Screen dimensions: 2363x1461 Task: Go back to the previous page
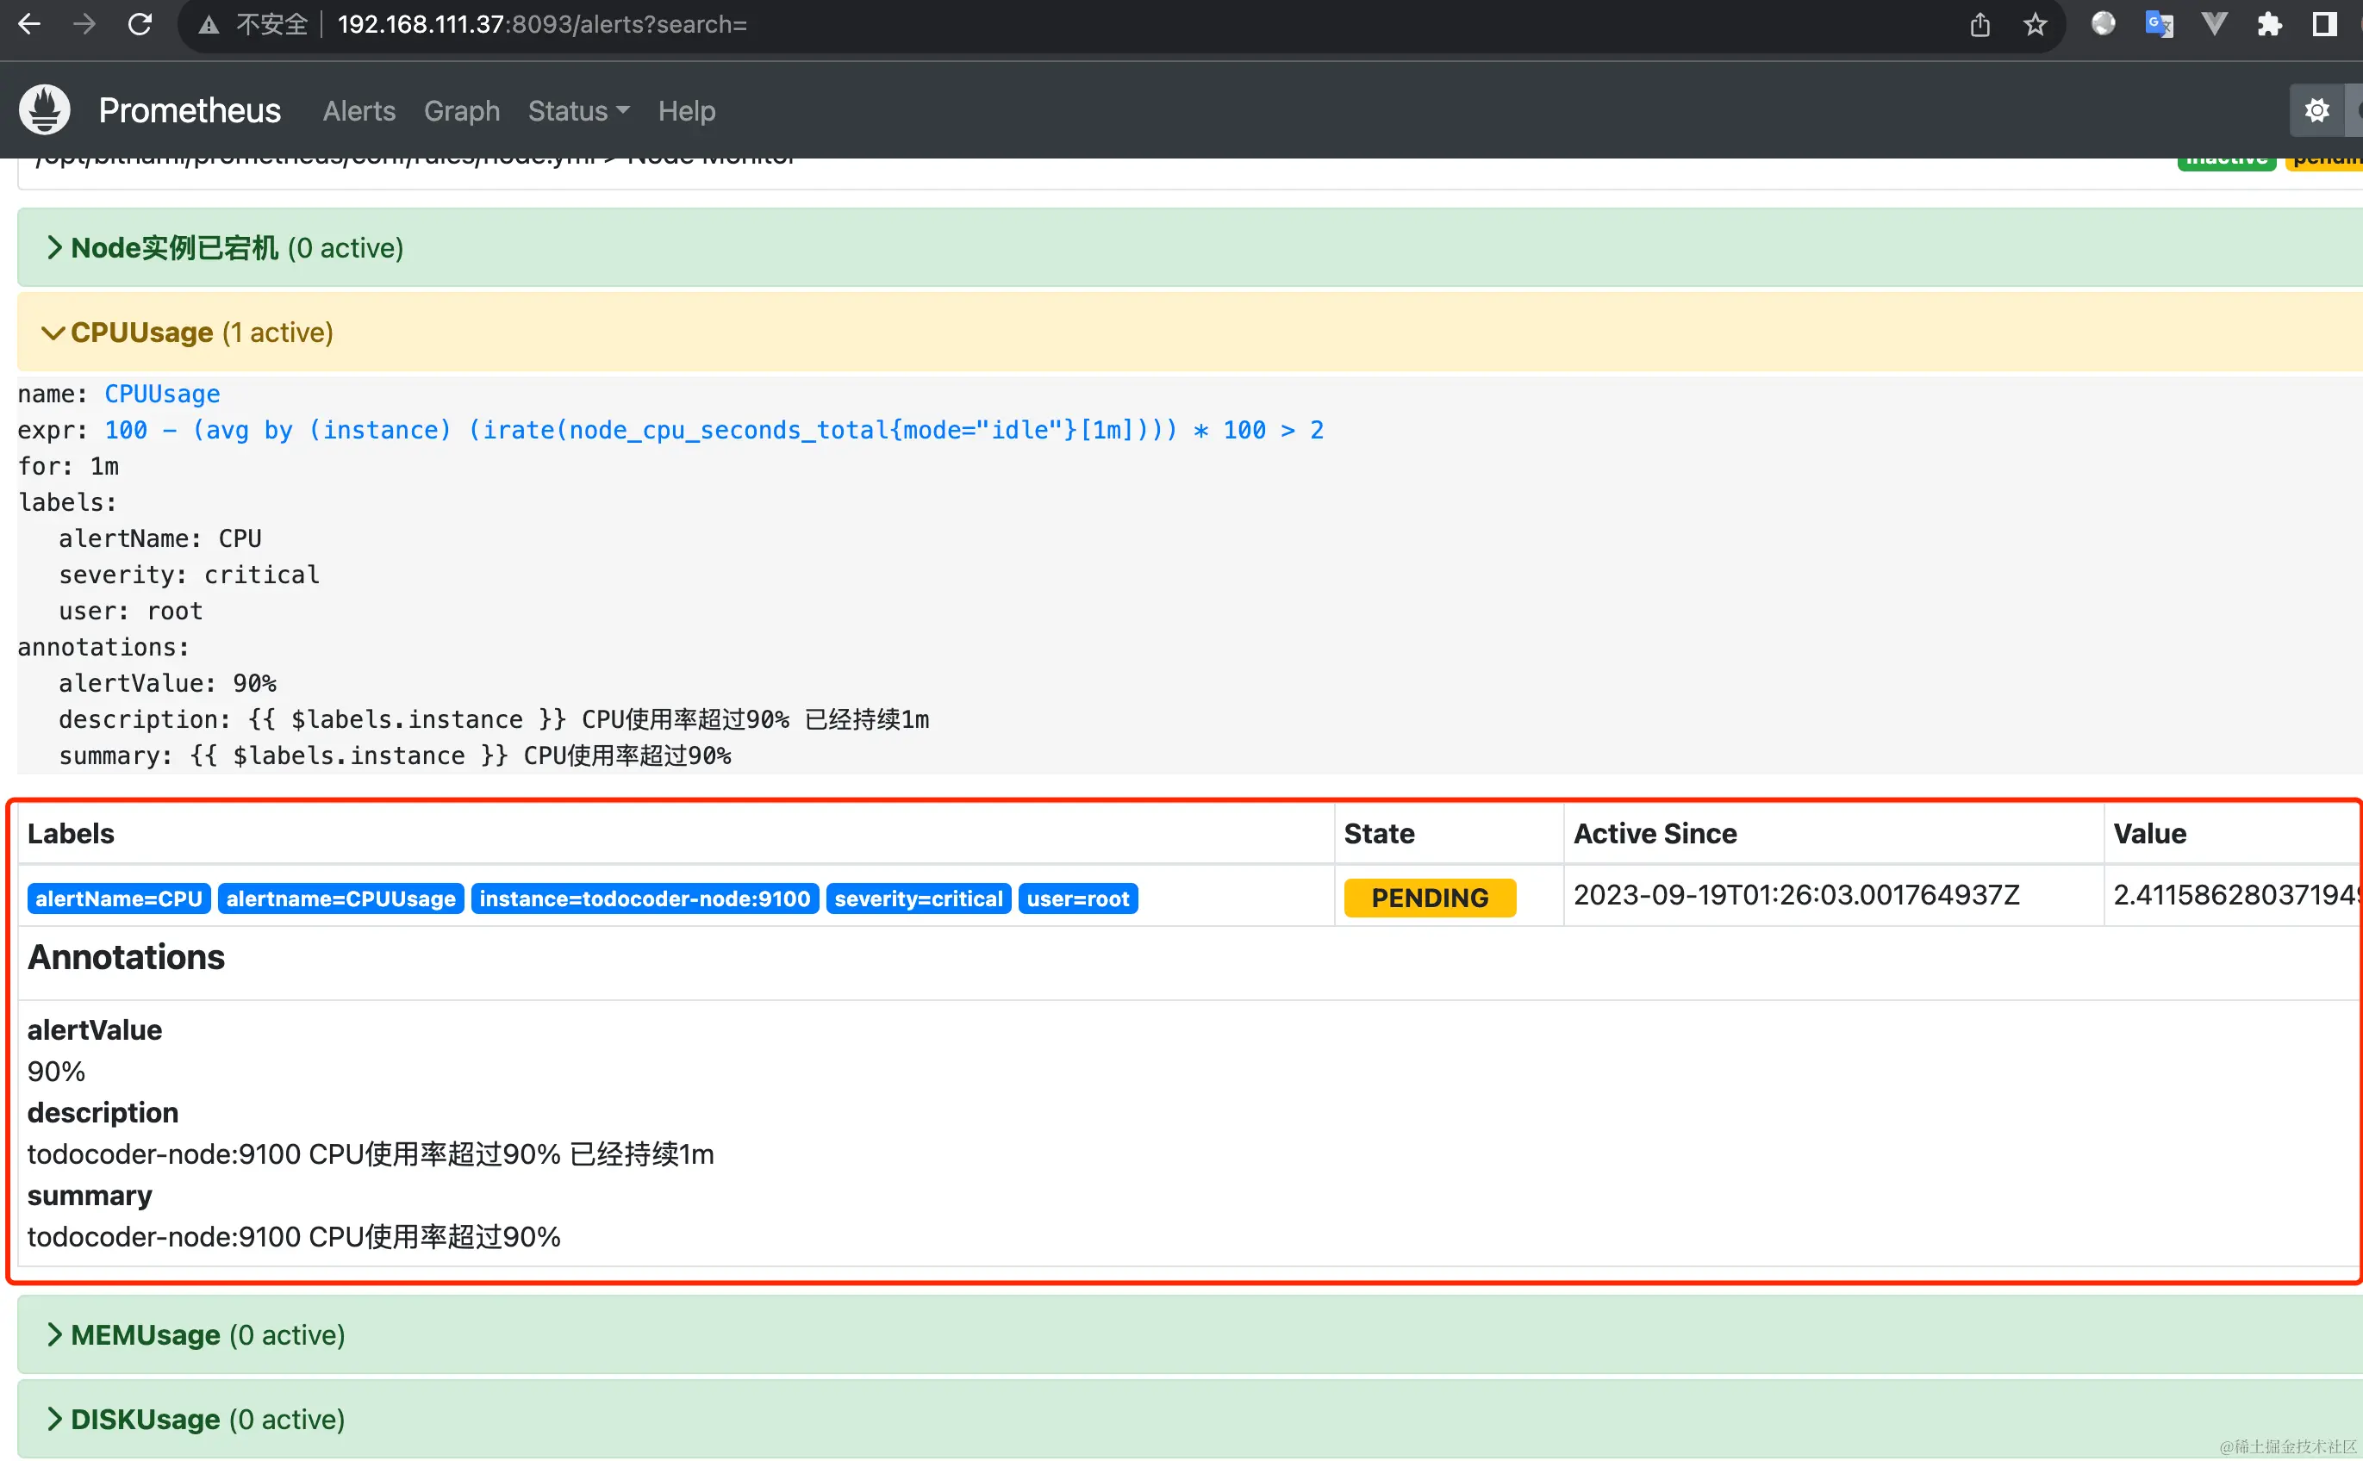coord(30,24)
